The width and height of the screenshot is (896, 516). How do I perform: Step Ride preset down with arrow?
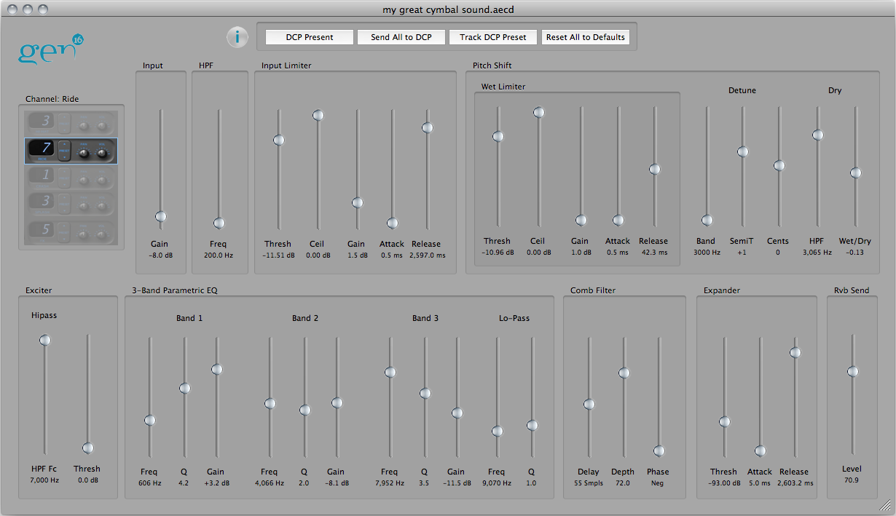[64, 156]
